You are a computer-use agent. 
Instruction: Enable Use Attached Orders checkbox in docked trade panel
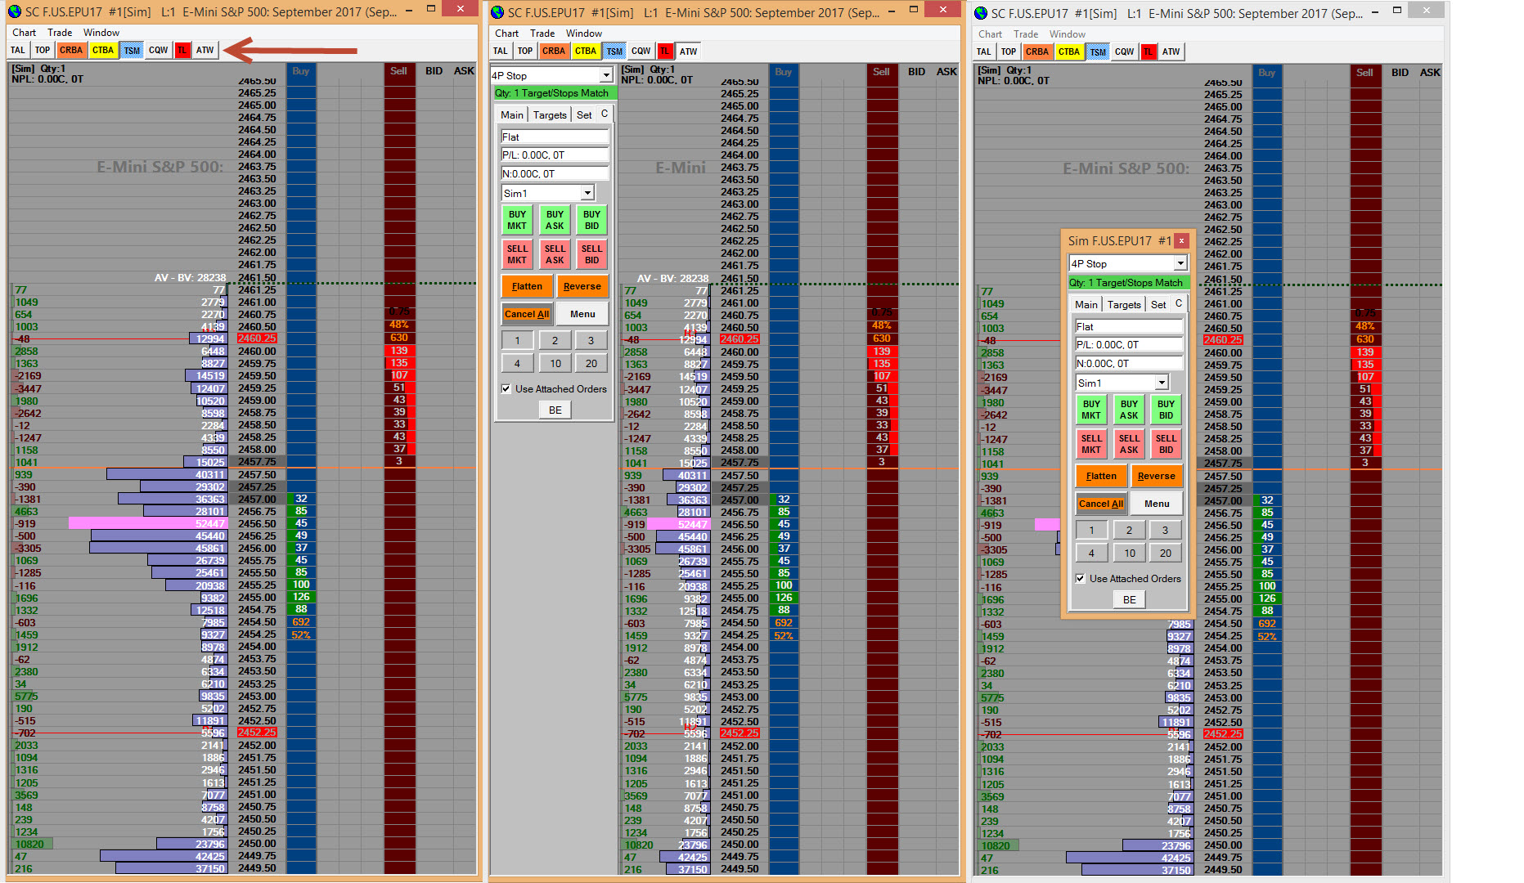pyautogui.click(x=506, y=389)
